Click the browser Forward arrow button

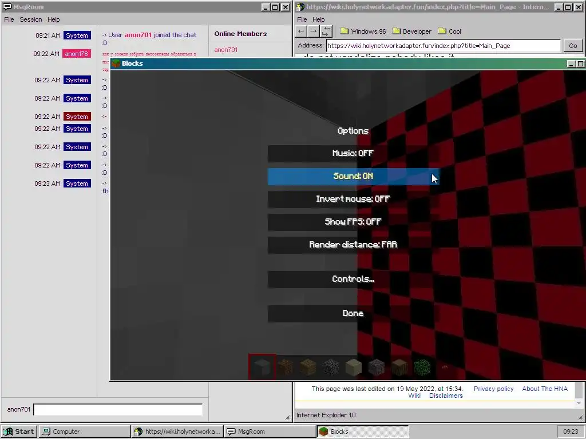313,31
